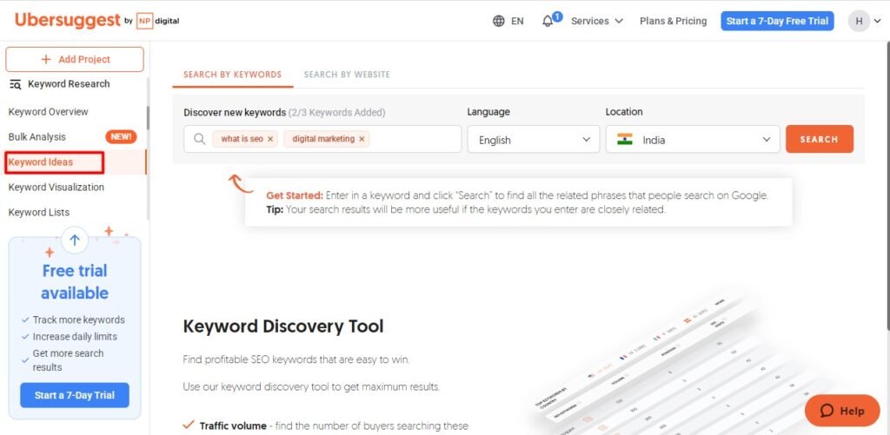
Task: Open the Plans & Pricing link
Action: (x=674, y=21)
